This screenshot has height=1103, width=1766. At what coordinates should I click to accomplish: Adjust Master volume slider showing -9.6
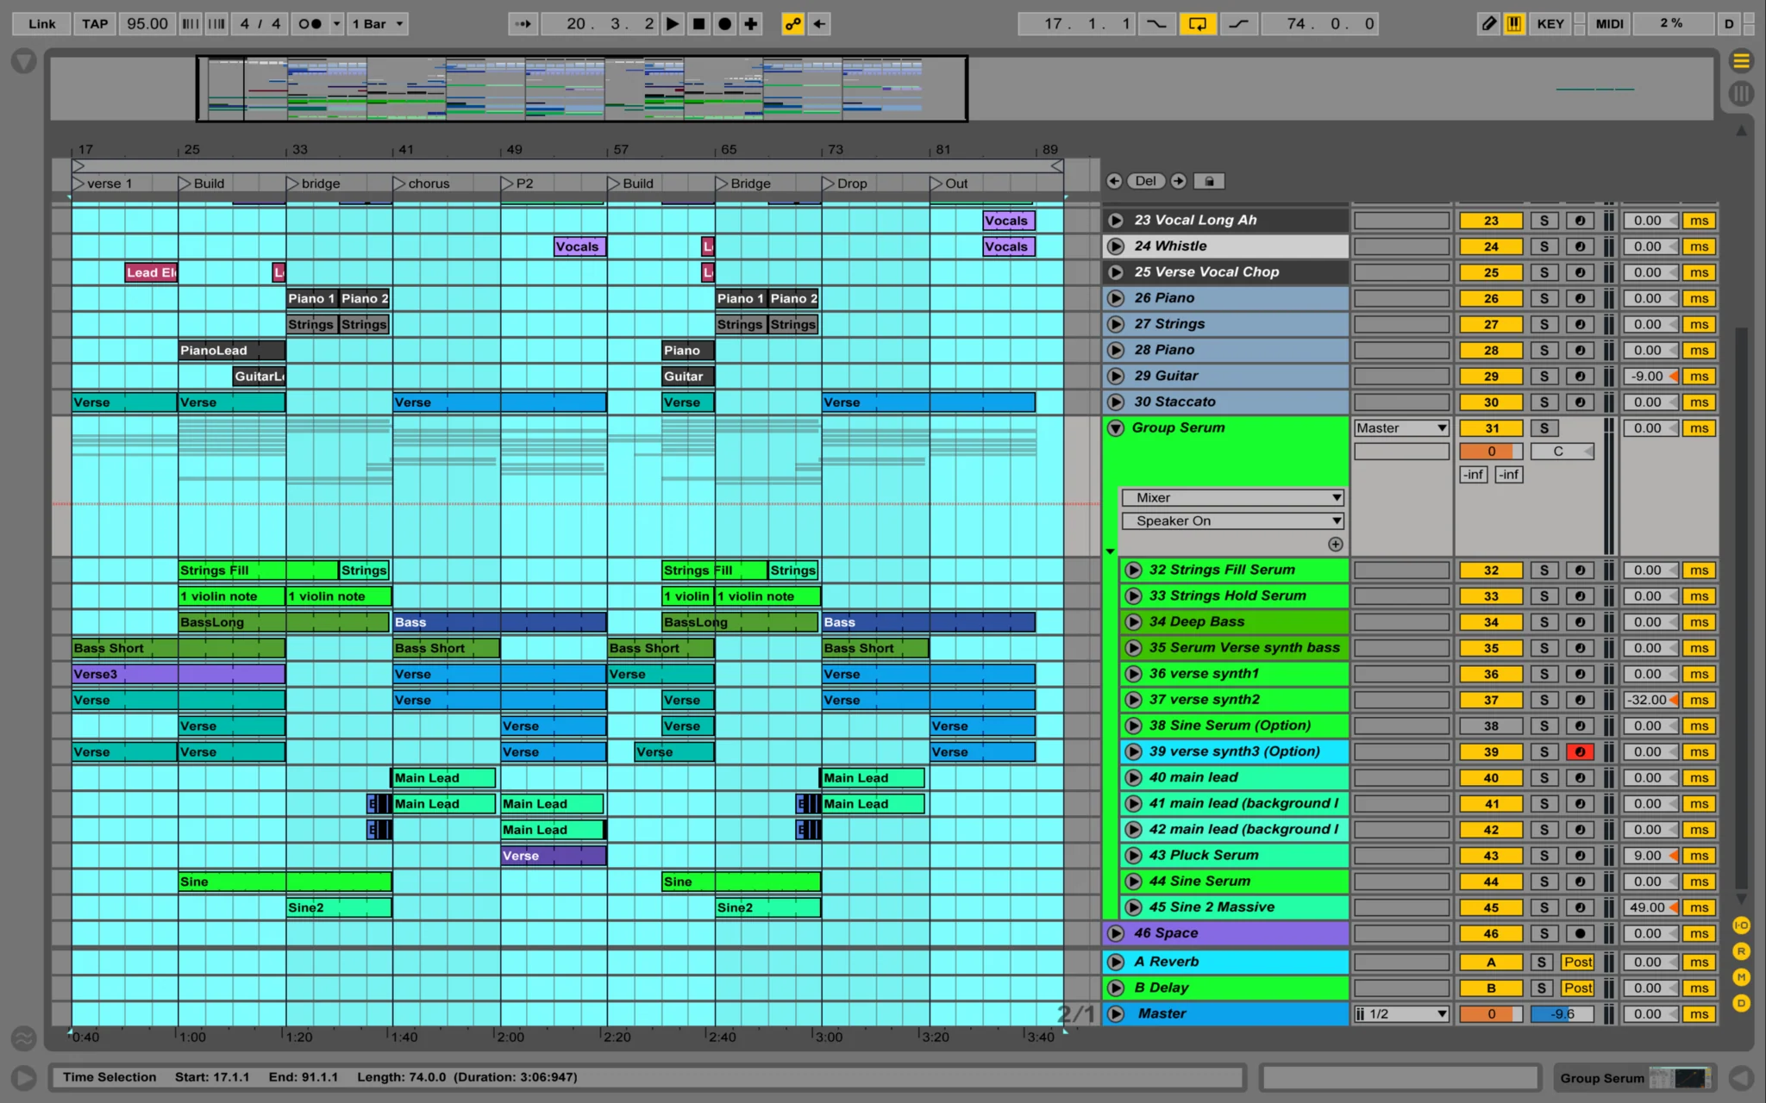pos(1562,1014)
